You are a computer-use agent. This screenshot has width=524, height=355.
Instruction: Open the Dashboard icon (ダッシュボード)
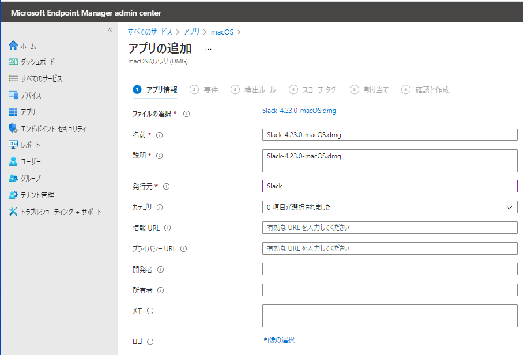click(13, 62)
